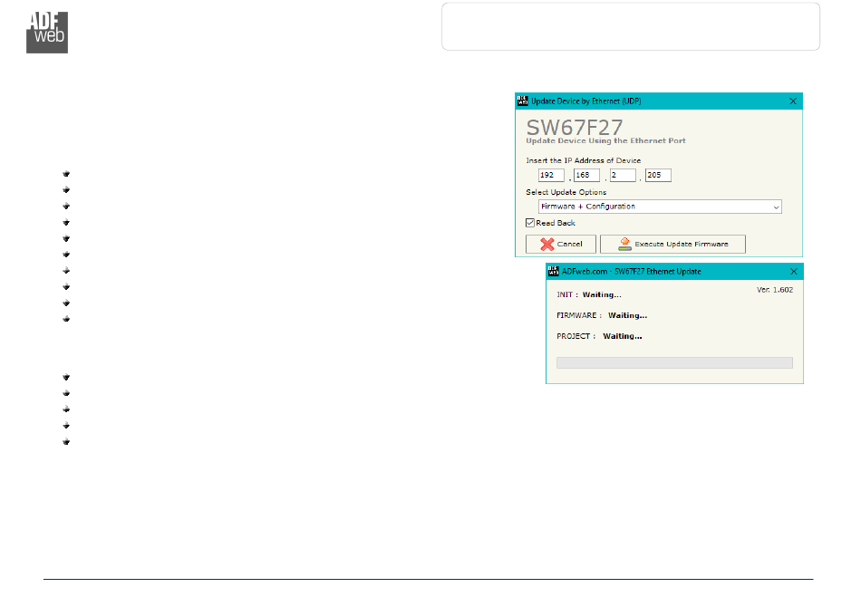Viewport: 861px width, 597px height.
Task: Close the Update Device by Ethernet dialog
Action: click(793, 101)
